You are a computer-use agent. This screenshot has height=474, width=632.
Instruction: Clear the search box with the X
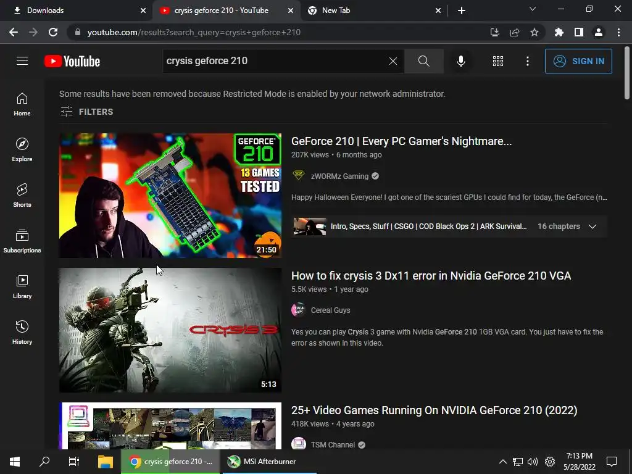click(393, 61)
